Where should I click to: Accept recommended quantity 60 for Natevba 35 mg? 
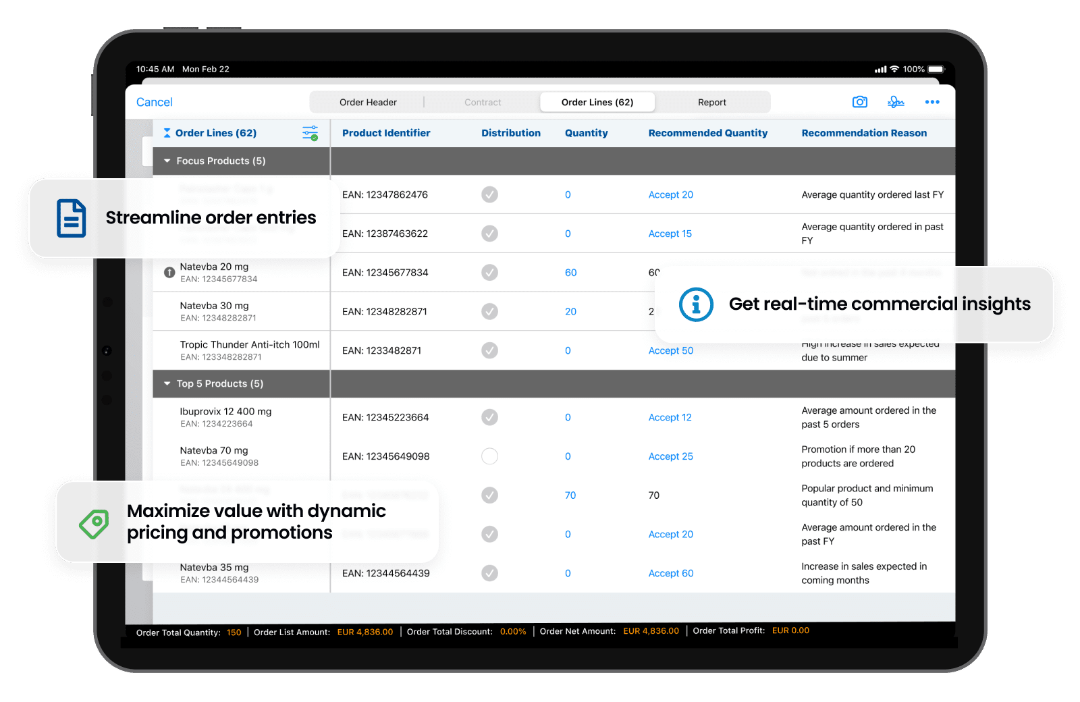[x=670, y=573]
